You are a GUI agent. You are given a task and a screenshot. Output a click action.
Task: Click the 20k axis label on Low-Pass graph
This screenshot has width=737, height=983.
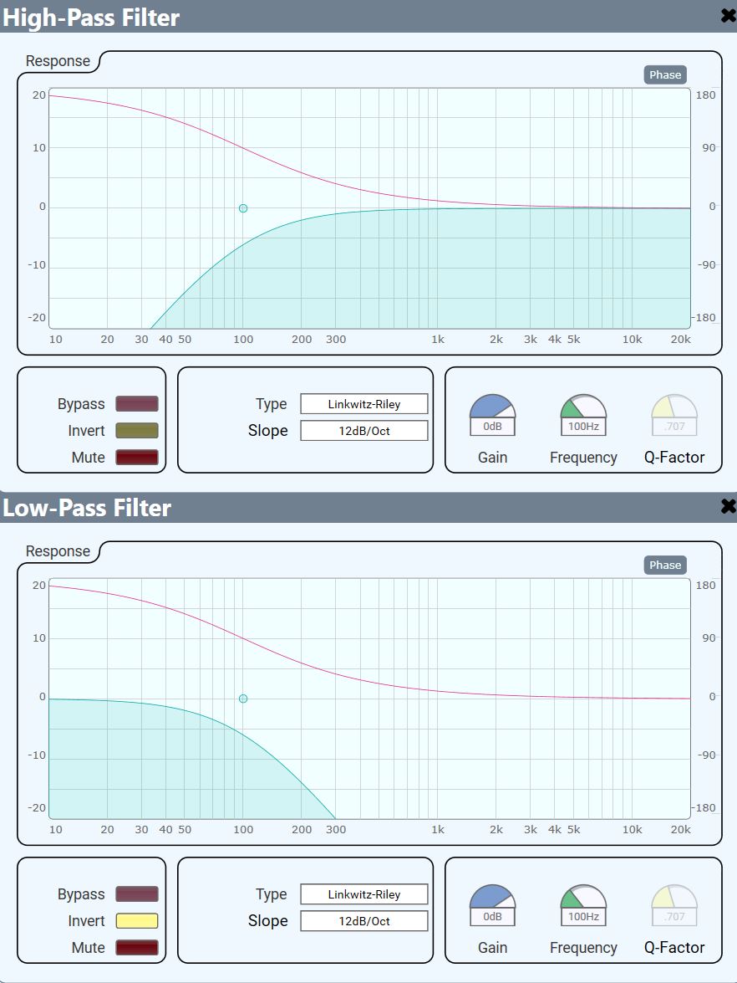(x=681, y=829)
